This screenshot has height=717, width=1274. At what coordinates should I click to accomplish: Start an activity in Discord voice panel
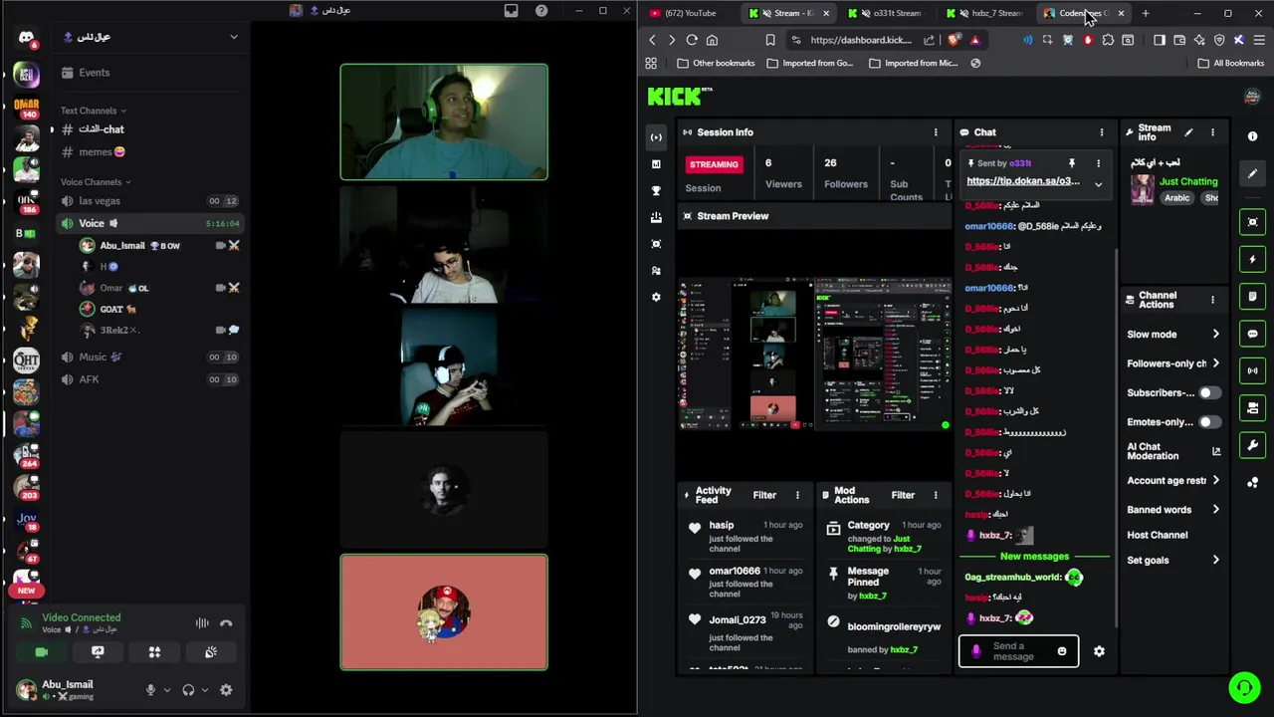pos(154,652)
